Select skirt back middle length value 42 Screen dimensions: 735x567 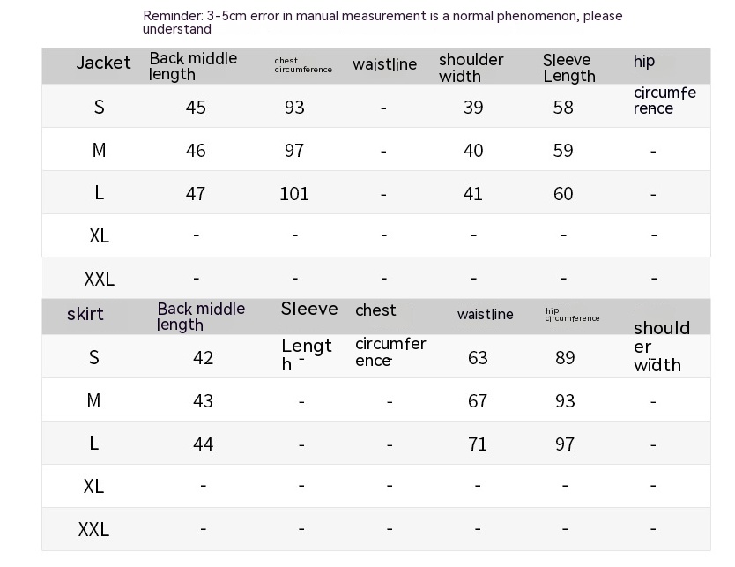coord(203,358)
